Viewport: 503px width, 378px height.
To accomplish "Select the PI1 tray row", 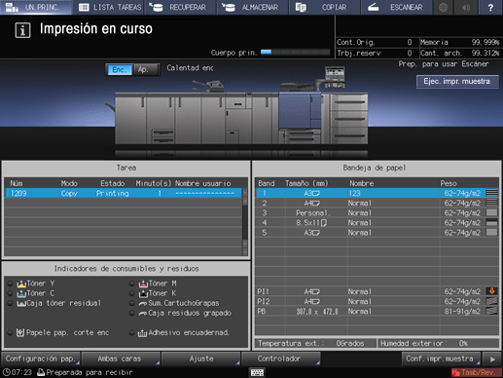I will pyautogui.click(x=377, y=291).
